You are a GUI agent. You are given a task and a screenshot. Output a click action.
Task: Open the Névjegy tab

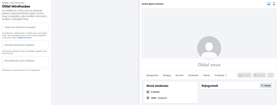(167, 75)
